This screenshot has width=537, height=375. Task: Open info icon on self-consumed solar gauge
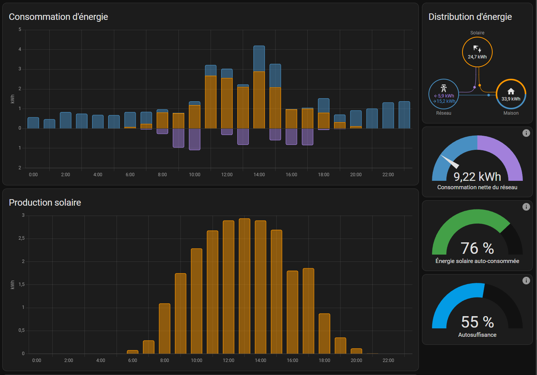pos(526,207)
